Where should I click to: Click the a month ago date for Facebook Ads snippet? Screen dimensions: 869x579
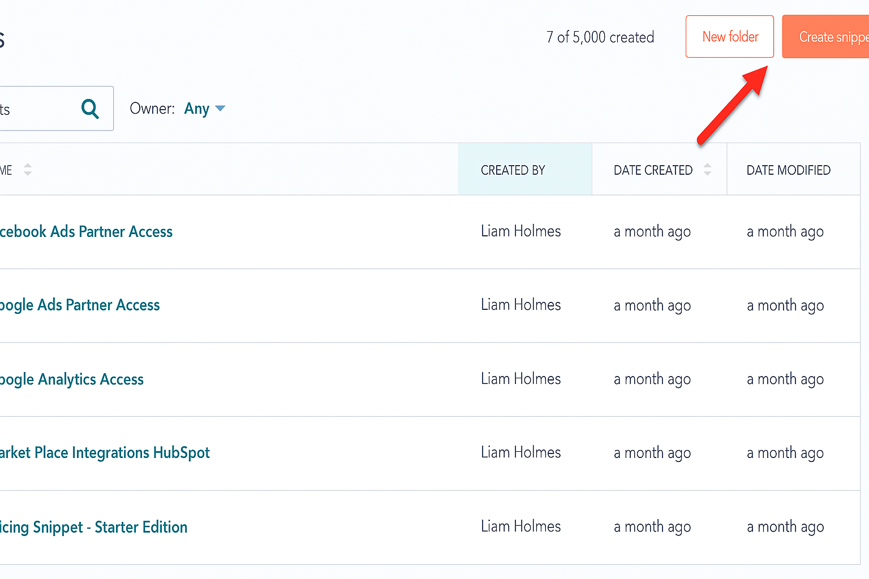pos(652,231)
